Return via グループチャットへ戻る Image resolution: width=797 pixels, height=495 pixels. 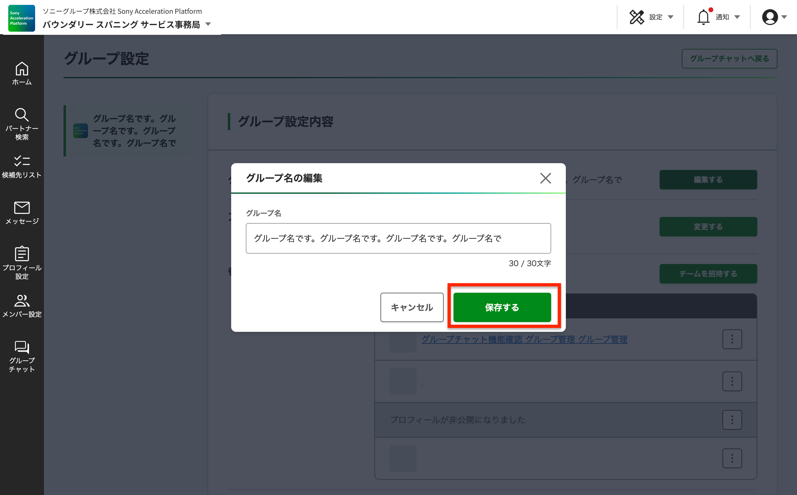[x=729, y=59]
